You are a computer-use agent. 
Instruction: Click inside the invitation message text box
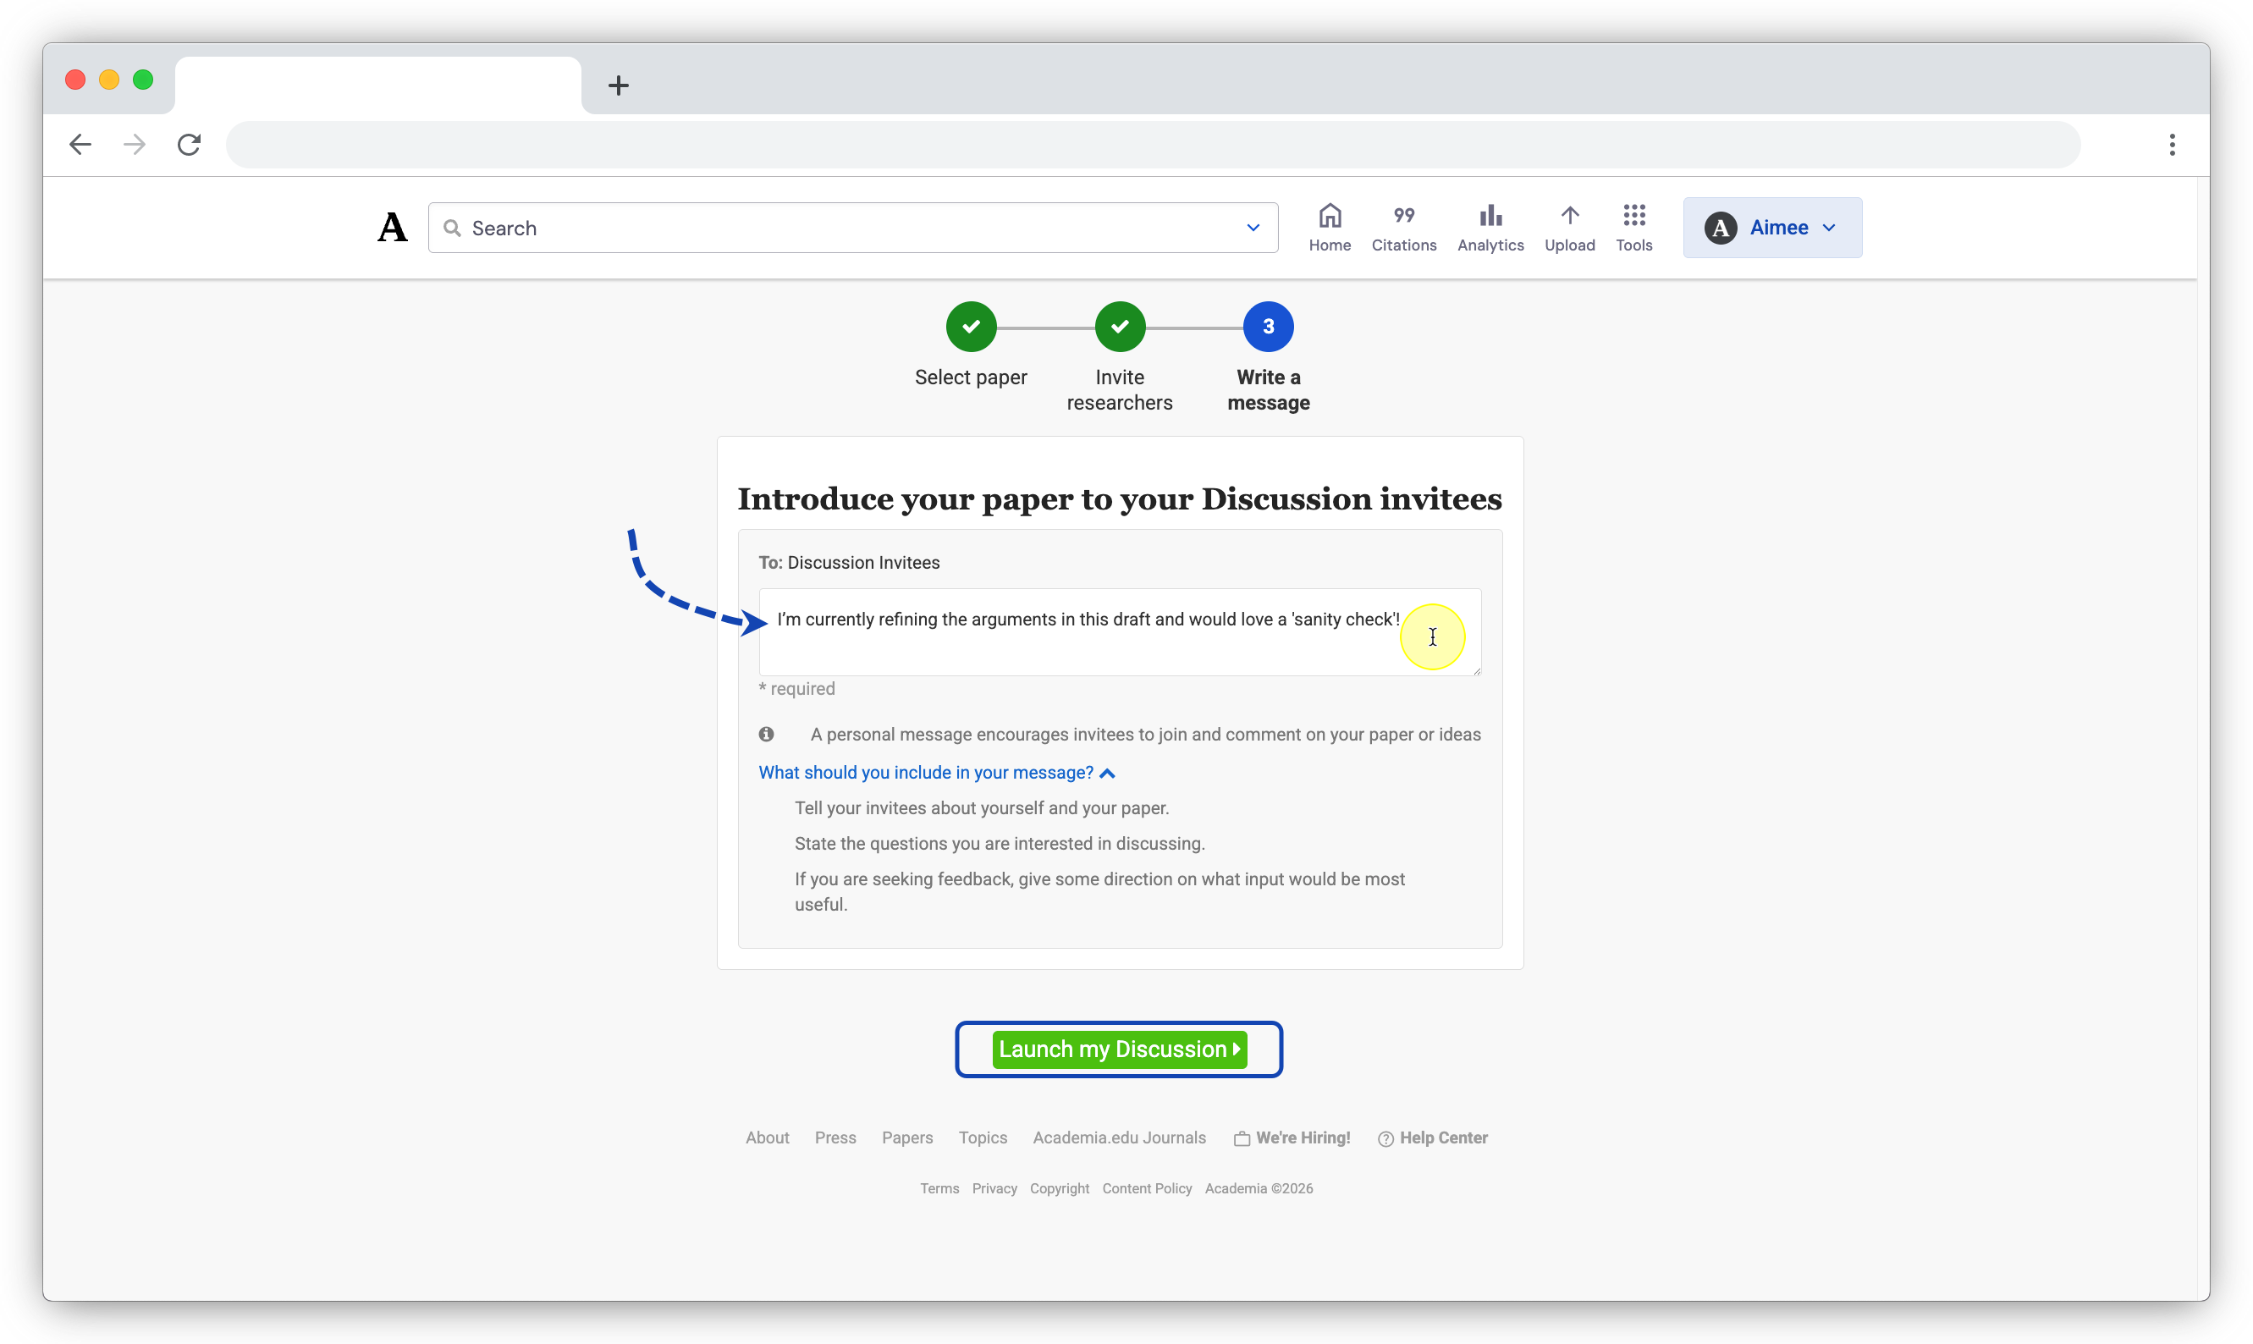coord(1119,632)
